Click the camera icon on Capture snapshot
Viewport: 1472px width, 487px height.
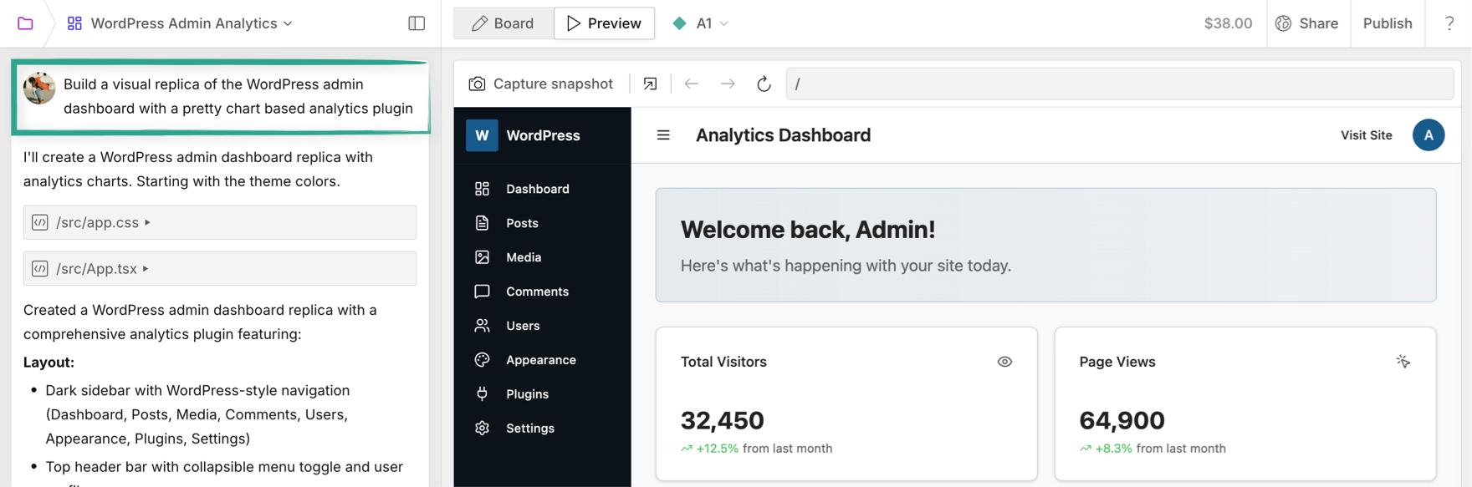click(x=477, y=84)
